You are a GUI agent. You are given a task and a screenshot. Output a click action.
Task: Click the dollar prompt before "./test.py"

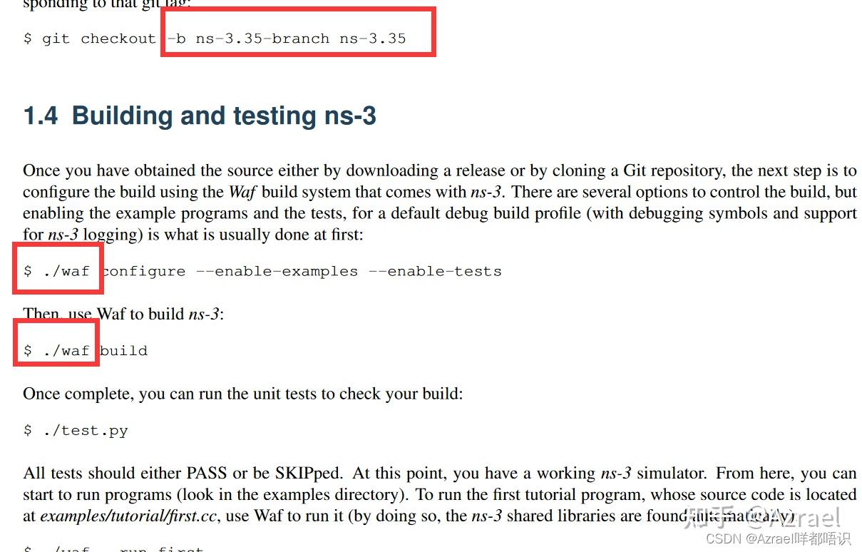(28, 431)
